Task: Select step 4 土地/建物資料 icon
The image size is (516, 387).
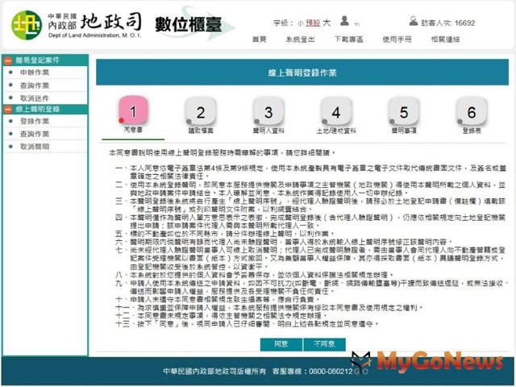Action: coord(336,111)
